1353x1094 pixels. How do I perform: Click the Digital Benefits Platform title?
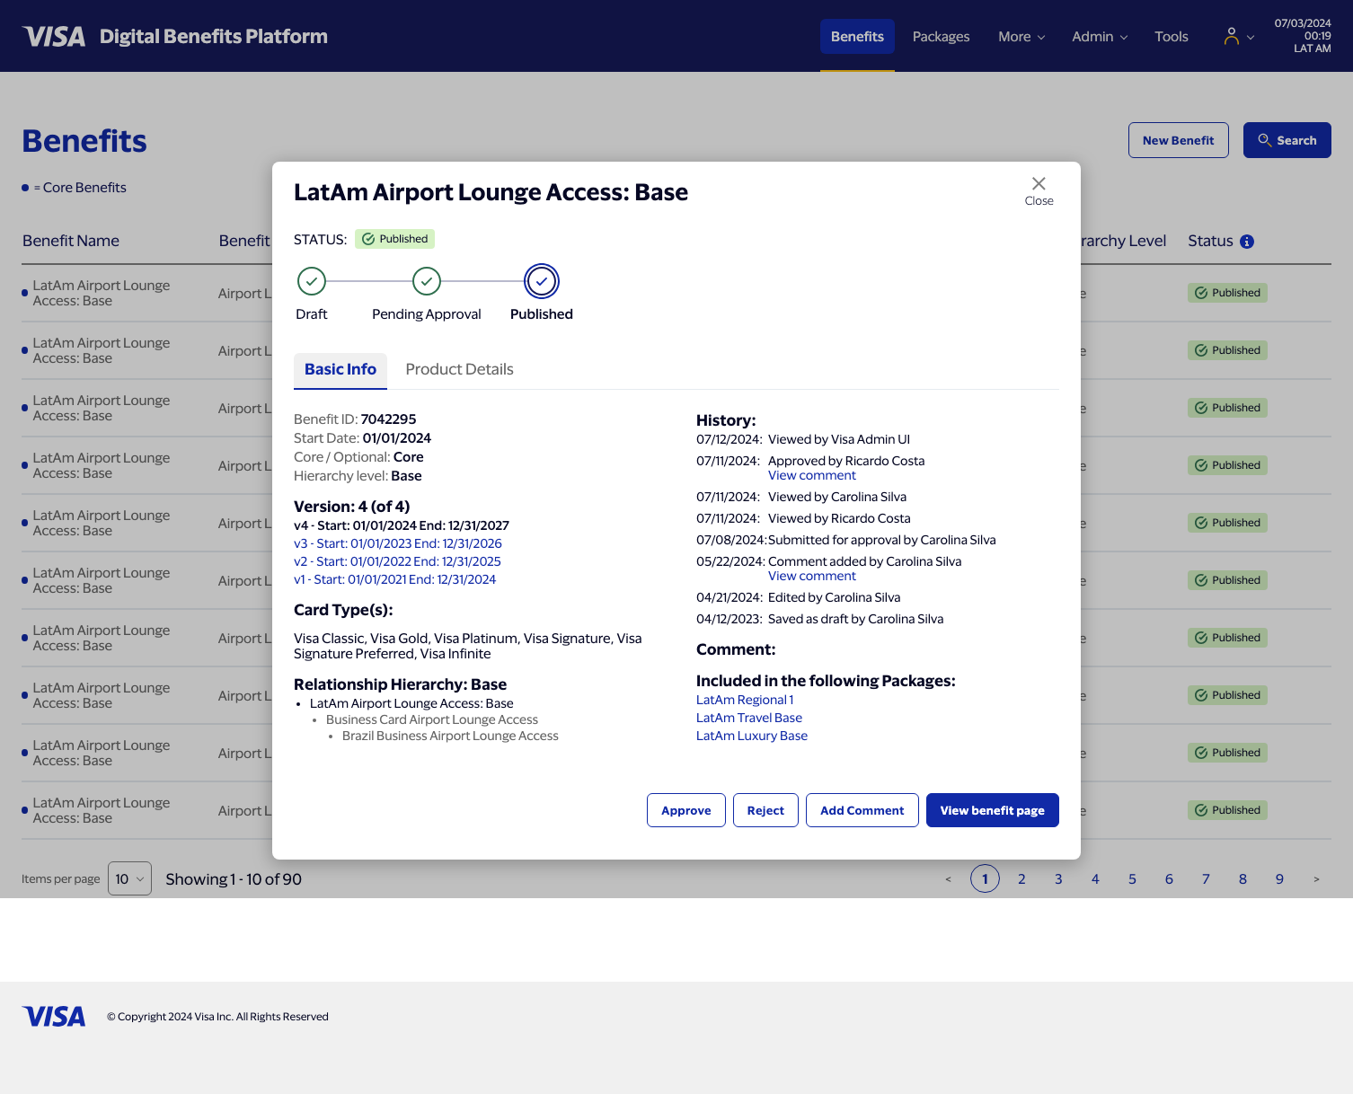(214, 37)
